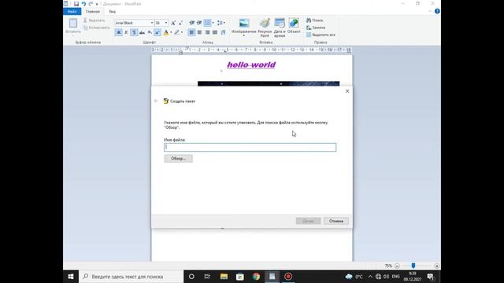Click the Redo arrow in the title bar

tap(91, 4)
